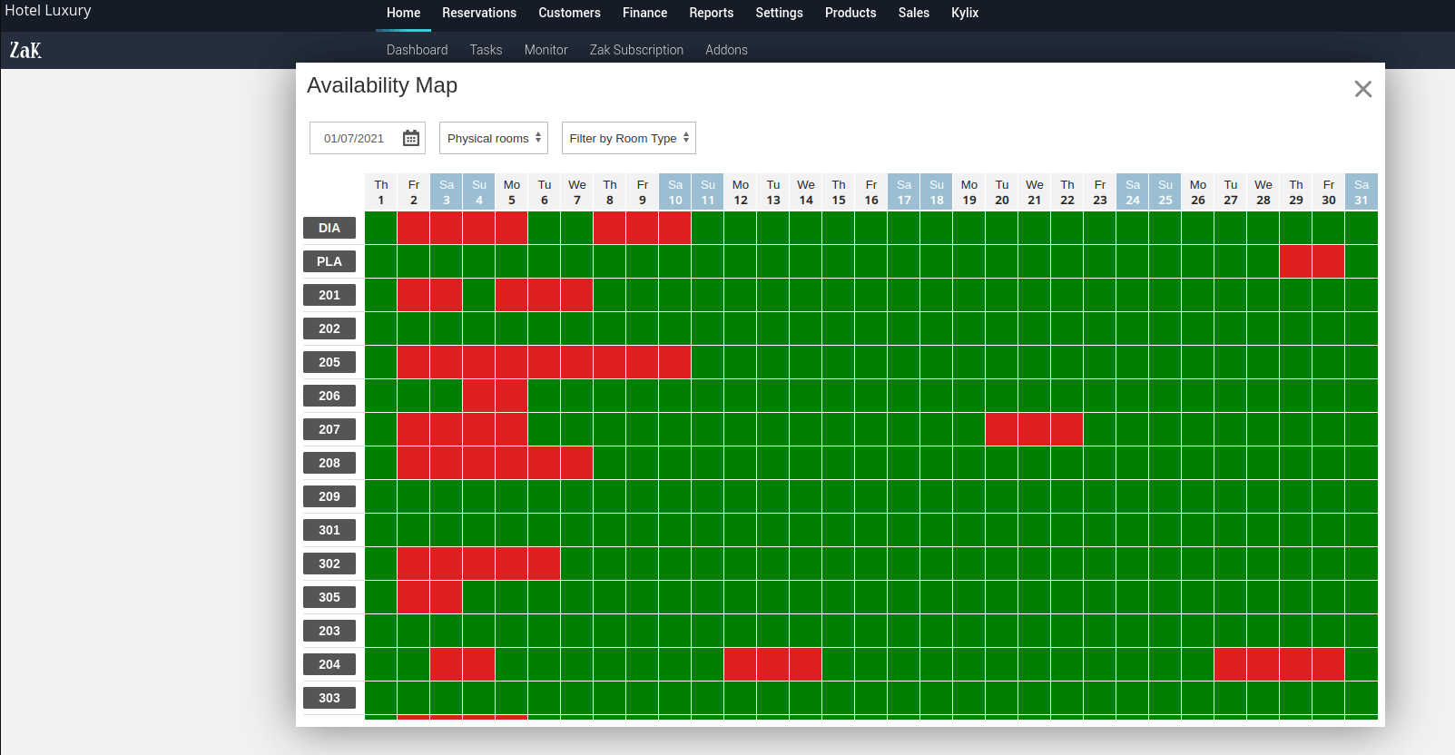
Task: Click occupied red cell 206 on Su 4
Action: [479, 396]
